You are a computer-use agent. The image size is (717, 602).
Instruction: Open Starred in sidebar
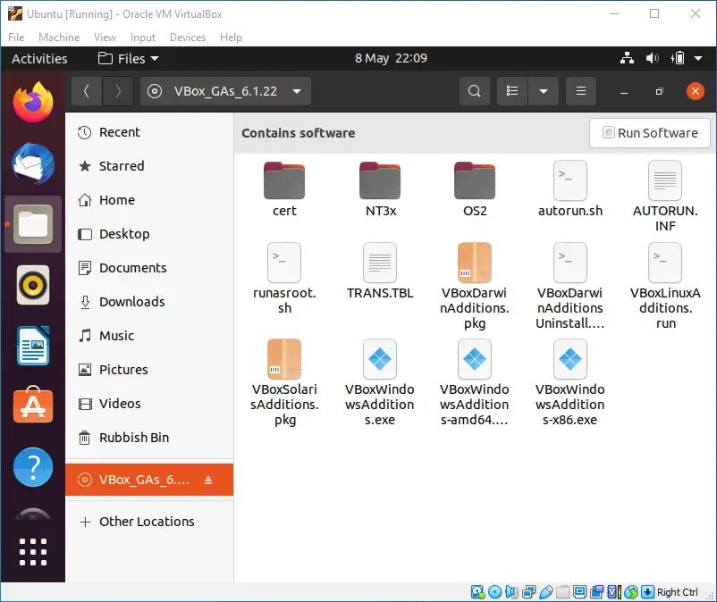click(149, 166)
